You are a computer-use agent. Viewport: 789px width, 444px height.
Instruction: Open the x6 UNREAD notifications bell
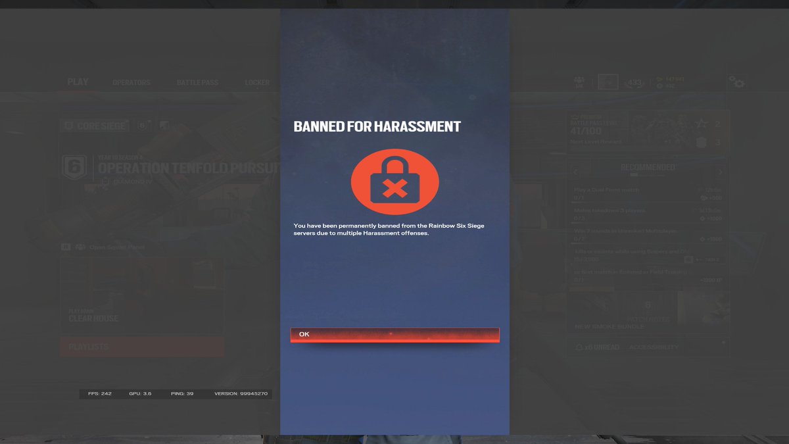pos(597,347)
